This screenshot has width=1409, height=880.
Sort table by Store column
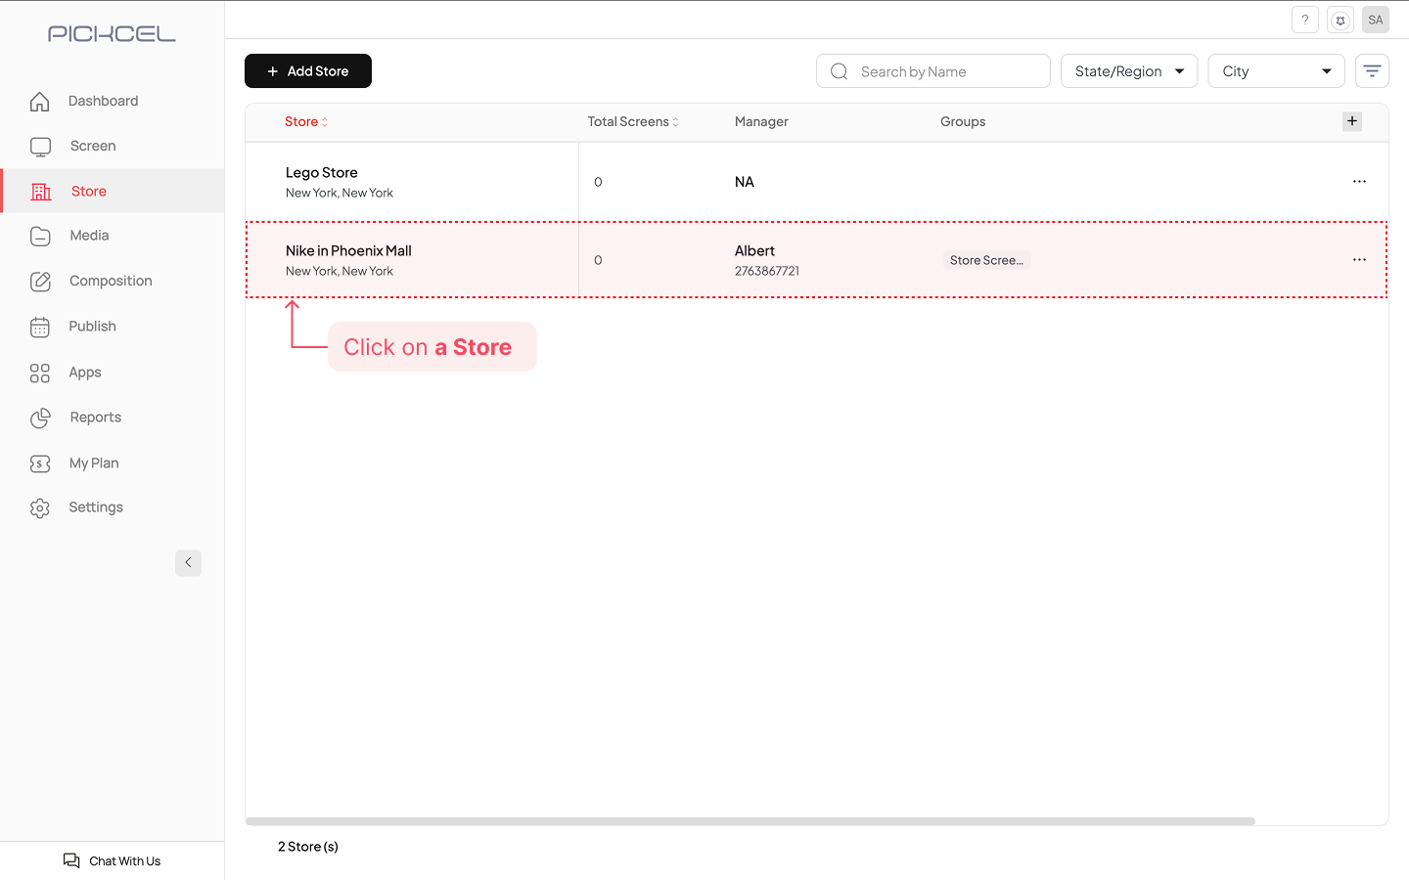click(x=305, y=122)
